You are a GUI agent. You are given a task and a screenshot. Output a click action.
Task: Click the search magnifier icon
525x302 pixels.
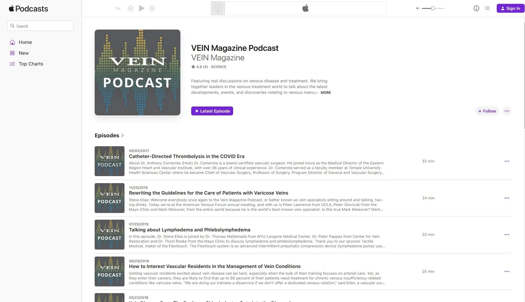[x=12, y=26]
